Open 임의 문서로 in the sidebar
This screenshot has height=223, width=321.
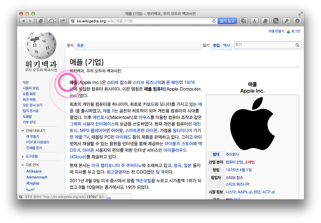coord(30,111)
